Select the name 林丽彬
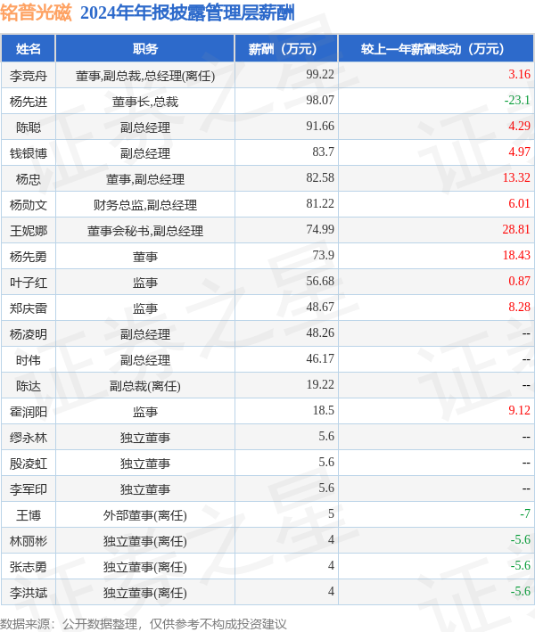 (29, 540)
